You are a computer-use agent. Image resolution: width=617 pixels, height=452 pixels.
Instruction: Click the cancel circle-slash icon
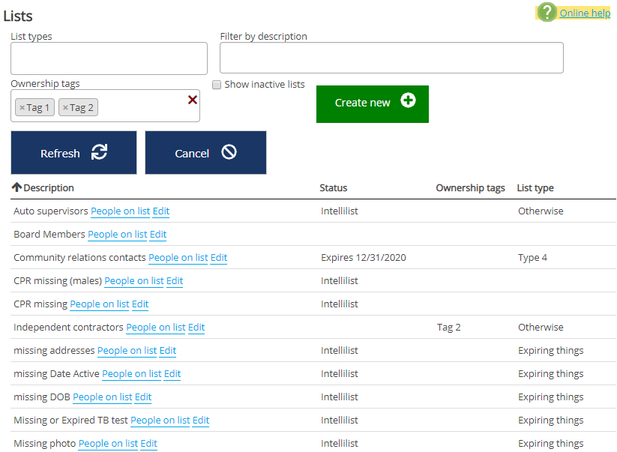pyautogui.click(x=229, y=152)
